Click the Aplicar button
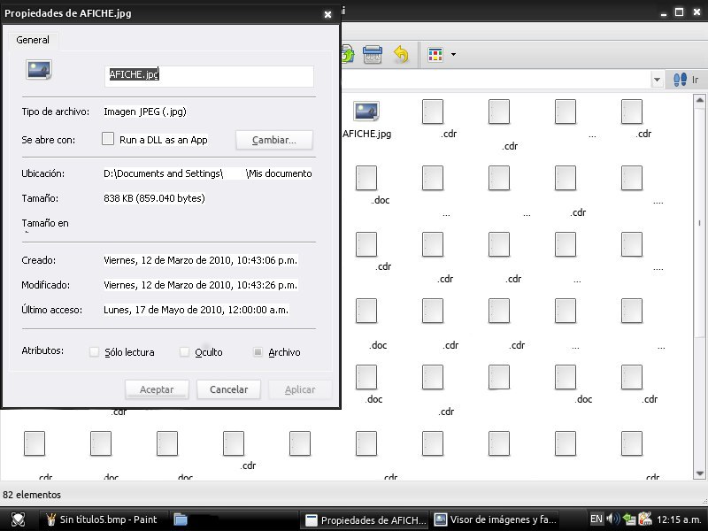Screen dimensions: 708x531 pyautogui.click(x=300, y=389)
